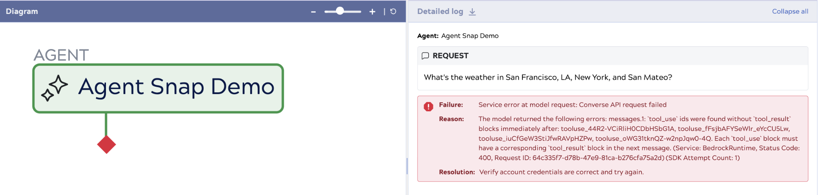
Task: Click the panel divider resize handle
Action: pyautogui.click(x=407, y=166)
